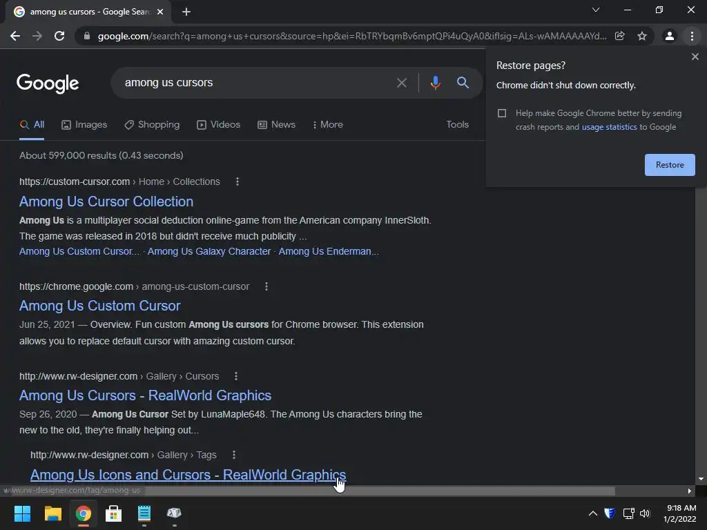Image resolution: width=707 pixels, height=530 pixels.
Task: Open the tab search chevron
Action: coord(596,10)
